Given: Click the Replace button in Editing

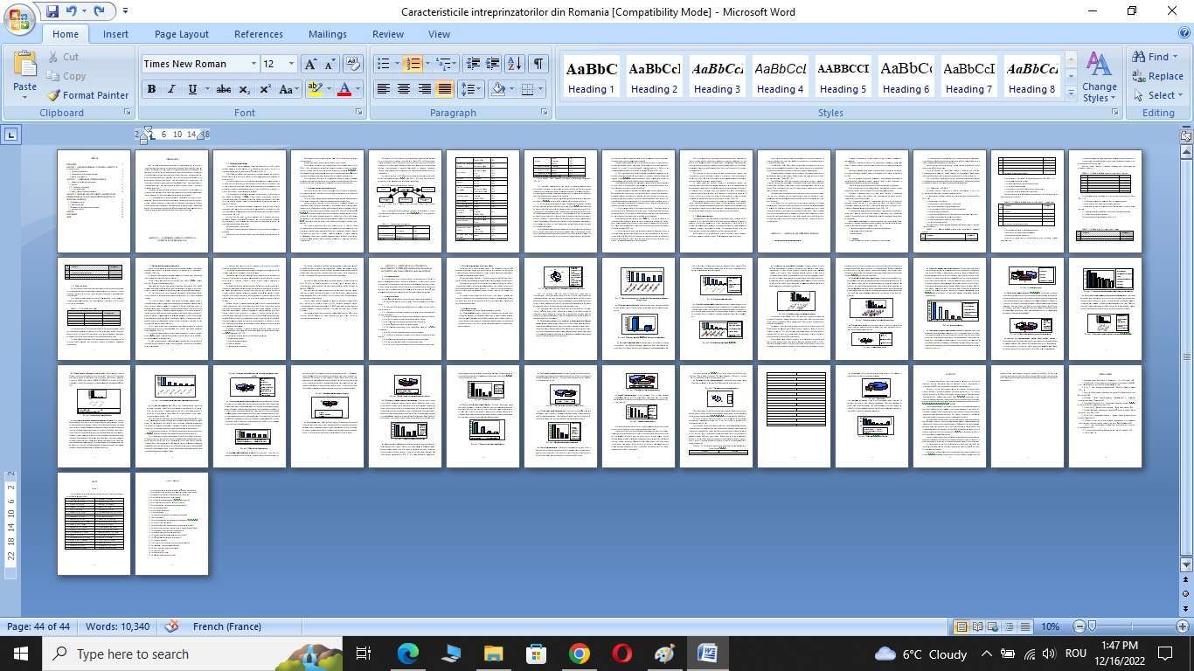Looking at the screenshot, I should [1157, 76].
